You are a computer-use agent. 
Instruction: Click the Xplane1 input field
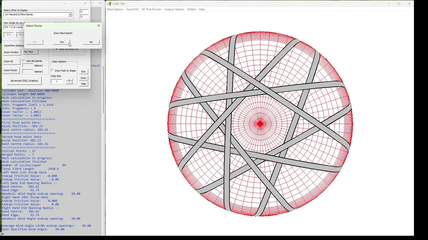[x=28, y=66]
